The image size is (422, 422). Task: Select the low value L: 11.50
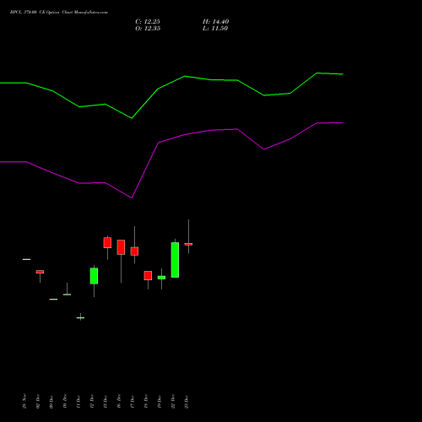pos(215,29)
